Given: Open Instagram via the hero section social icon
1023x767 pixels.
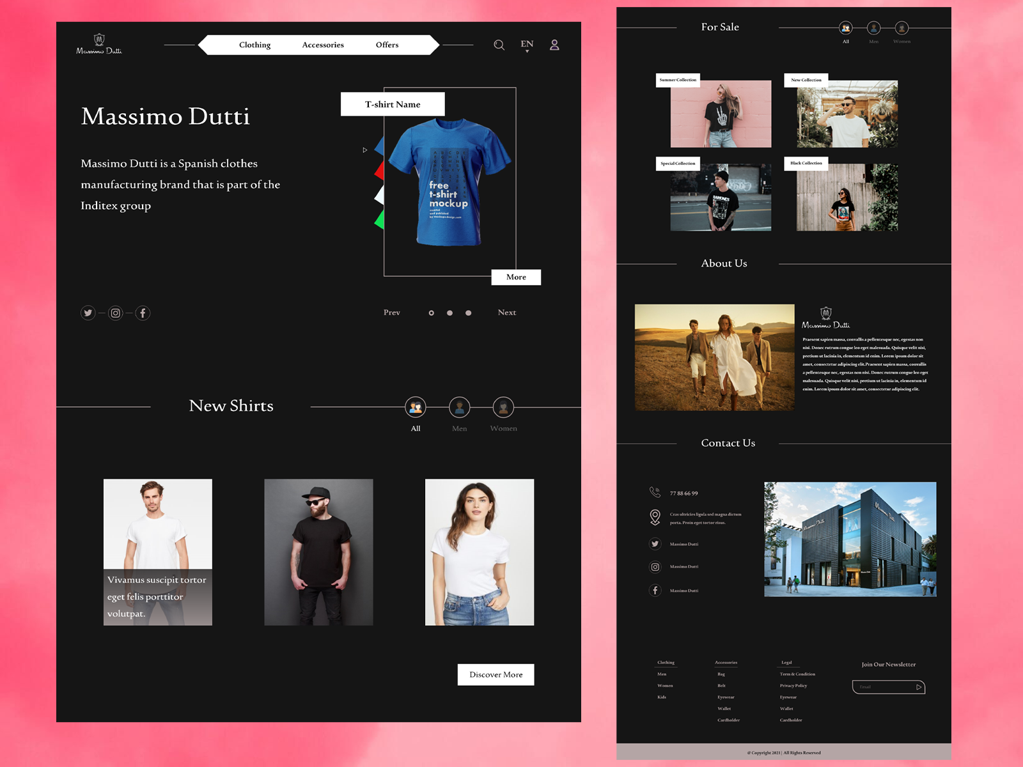Looking at the screenshot, I should pos(115,313).
